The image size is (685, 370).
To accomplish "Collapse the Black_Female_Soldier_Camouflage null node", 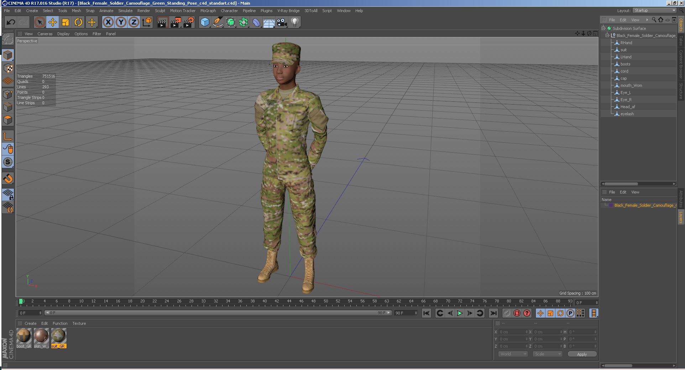I will (x=607, y=35).
